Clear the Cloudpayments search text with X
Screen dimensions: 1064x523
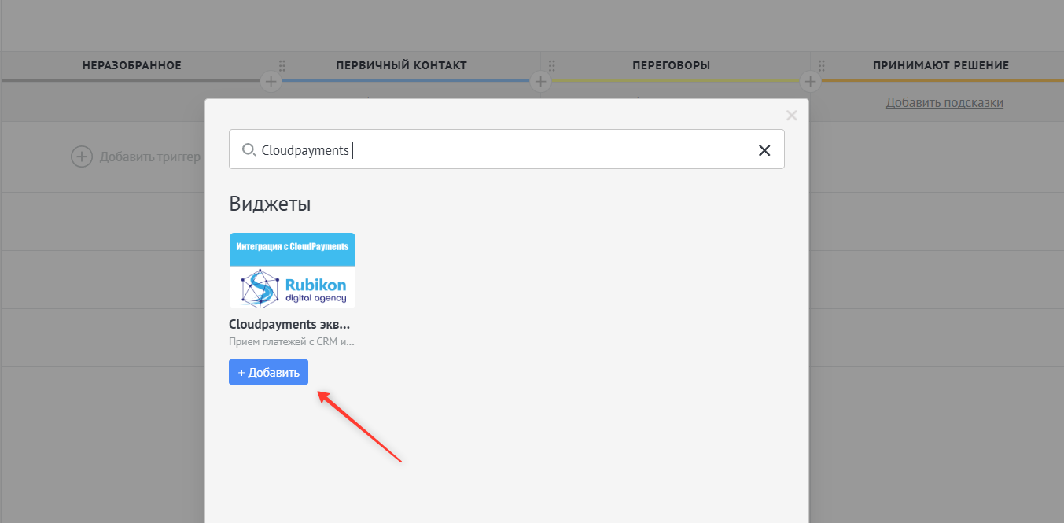point(764,150)
